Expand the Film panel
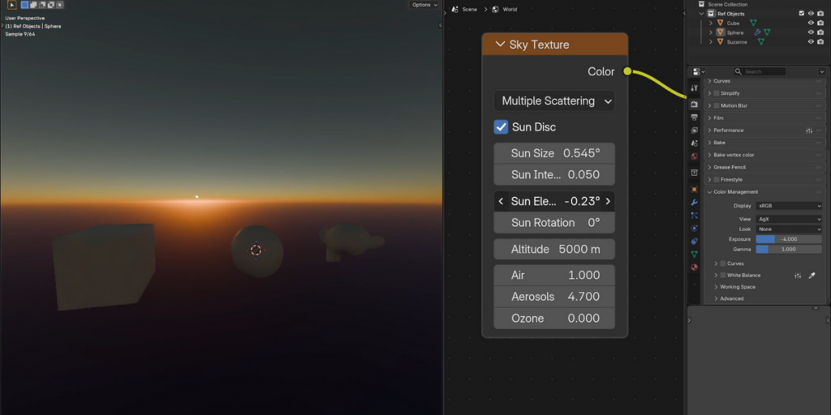 tap(709, 118)
